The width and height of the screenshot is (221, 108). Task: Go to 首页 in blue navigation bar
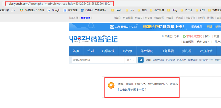click(76, 51)
